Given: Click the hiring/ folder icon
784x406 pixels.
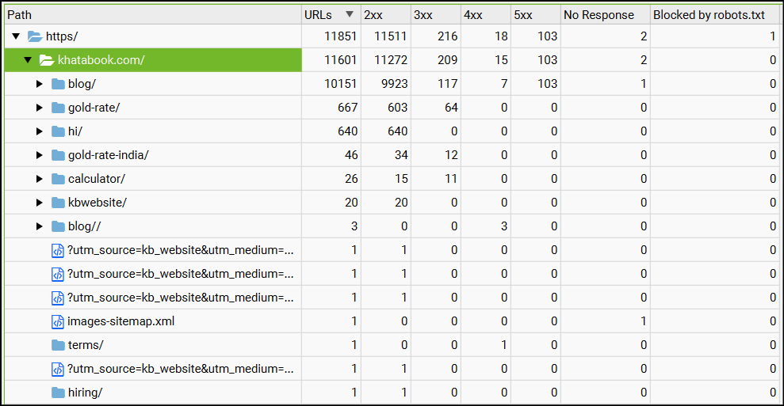Looking at the screenshot, I should (x=58, y=393).
